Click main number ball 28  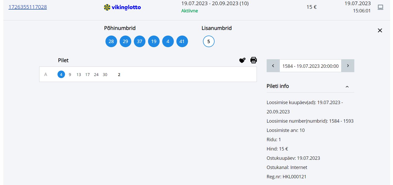point(111,41)
